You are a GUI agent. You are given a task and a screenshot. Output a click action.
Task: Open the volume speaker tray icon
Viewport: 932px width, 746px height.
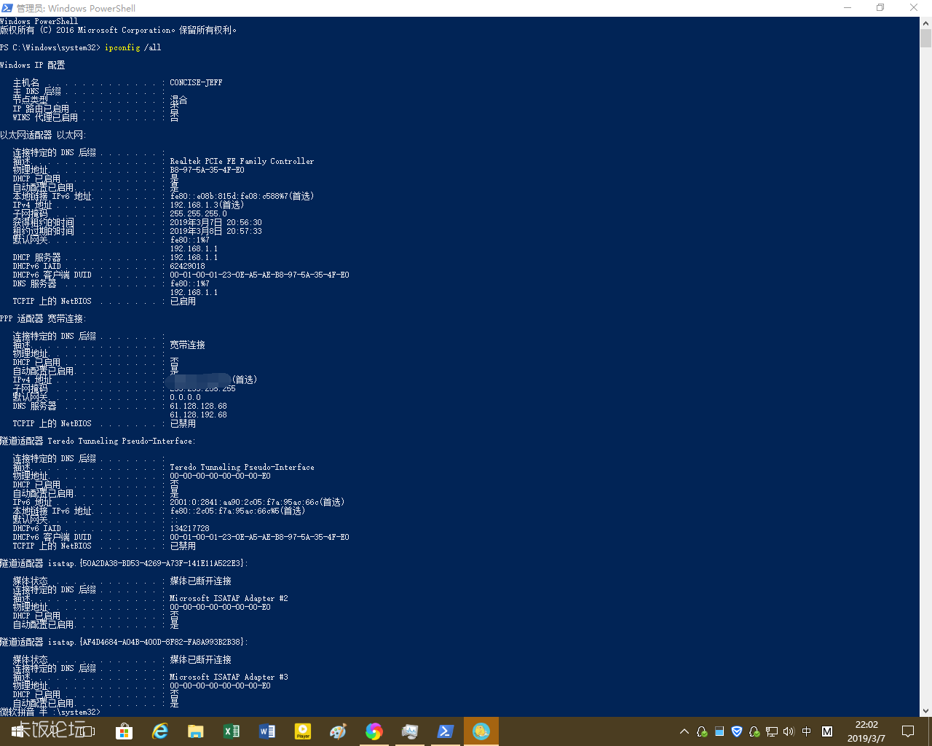pyautogui.click(x=789, y=731)
